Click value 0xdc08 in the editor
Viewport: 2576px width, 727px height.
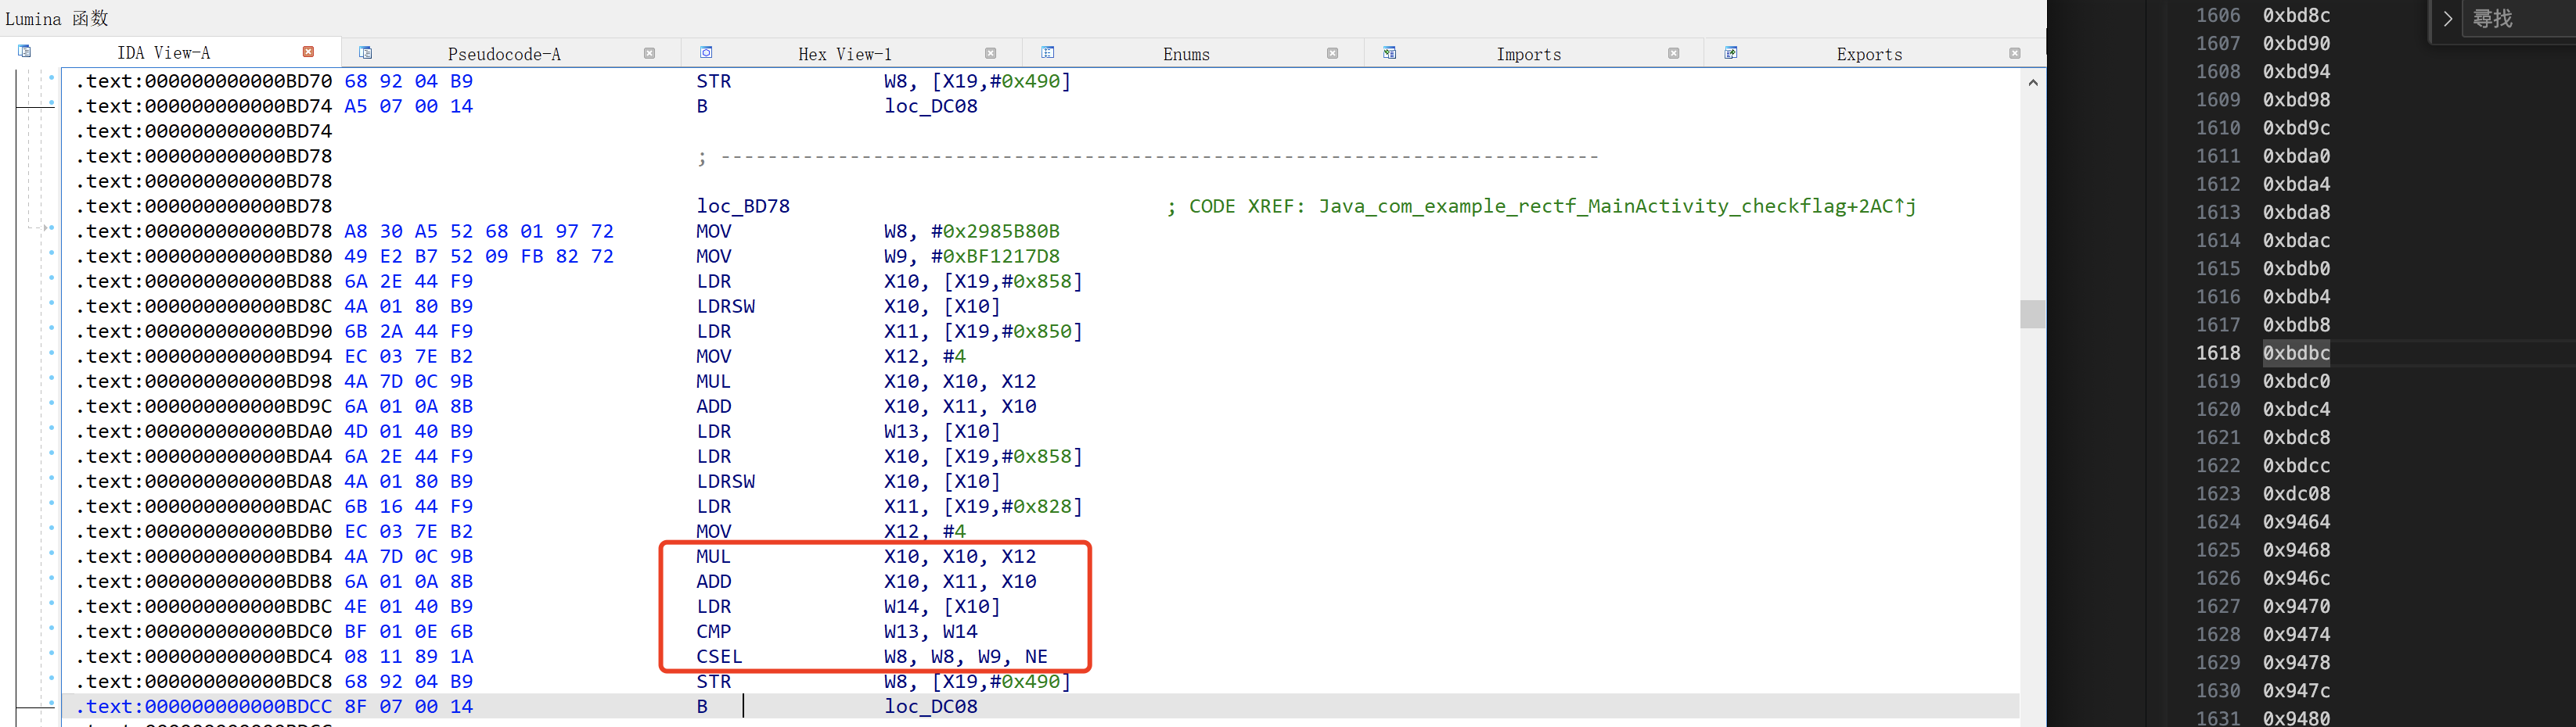2296,493
